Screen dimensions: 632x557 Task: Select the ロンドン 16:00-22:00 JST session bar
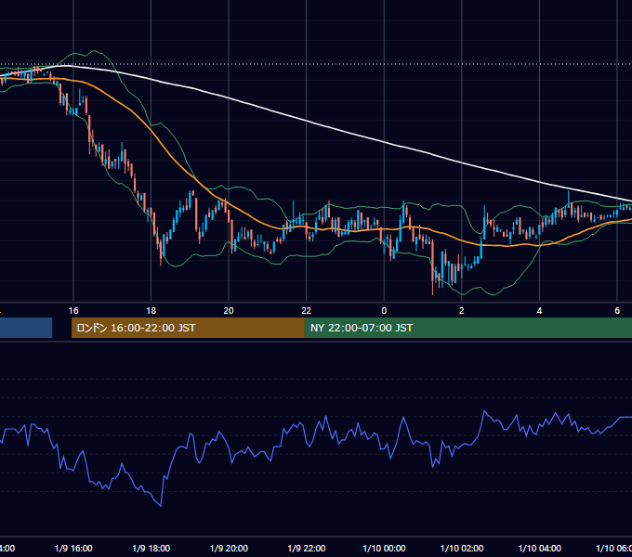188,328
